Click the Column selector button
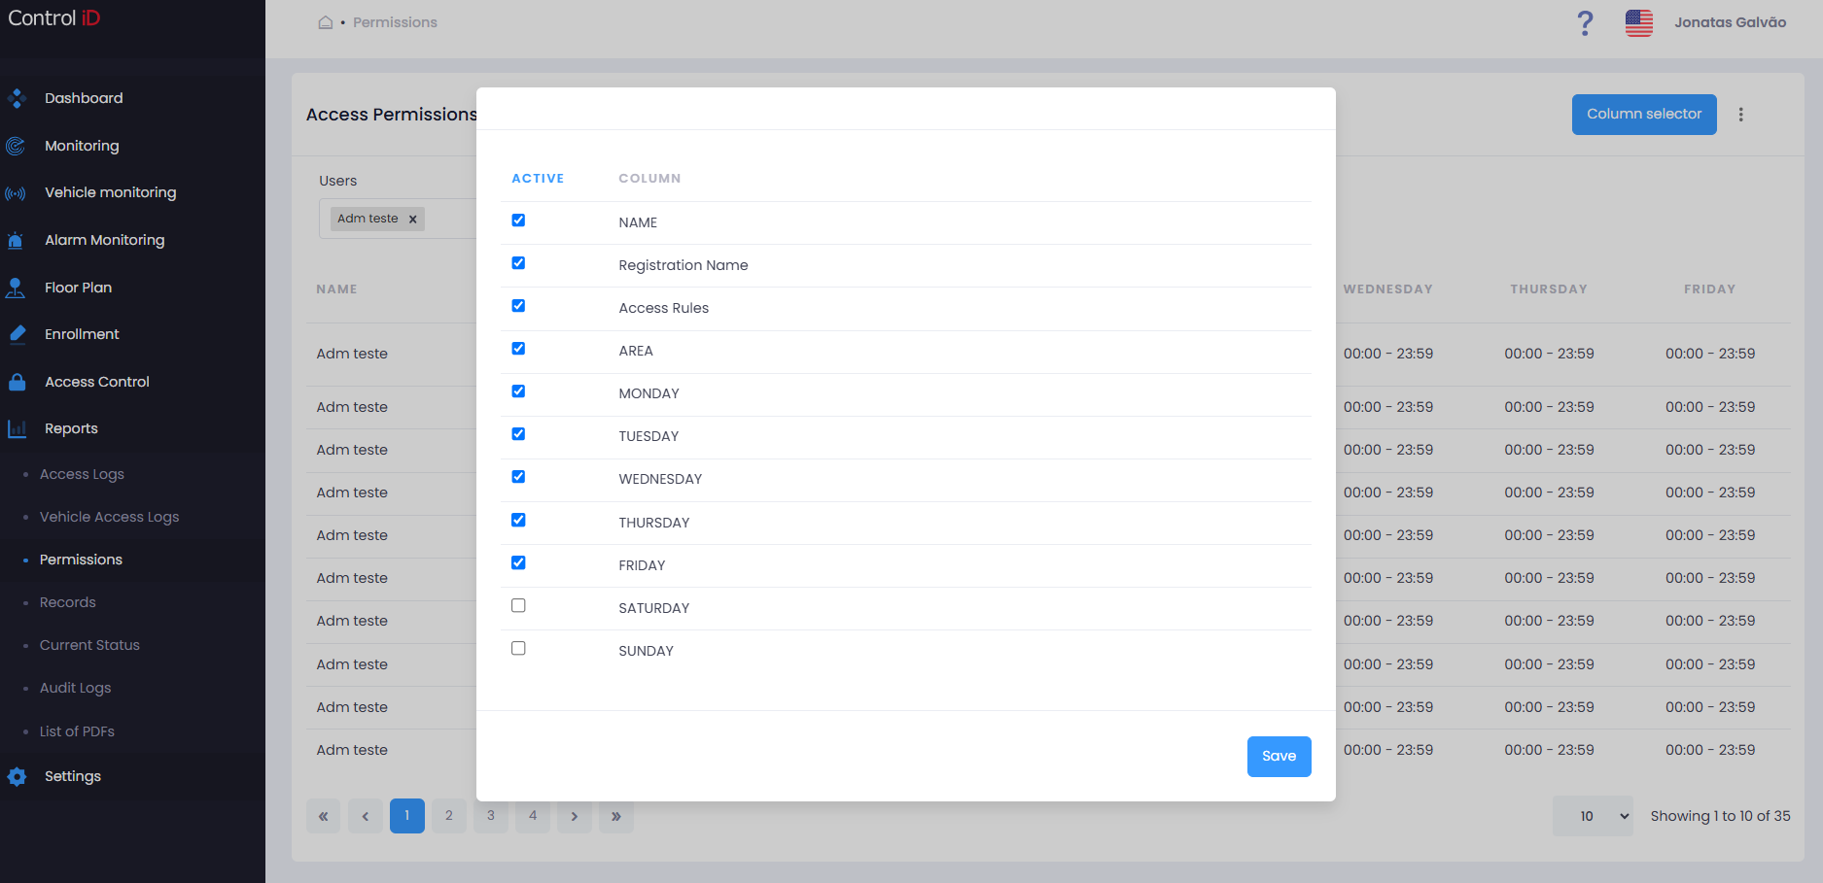1823x883 pixels. coord(1644,115)
